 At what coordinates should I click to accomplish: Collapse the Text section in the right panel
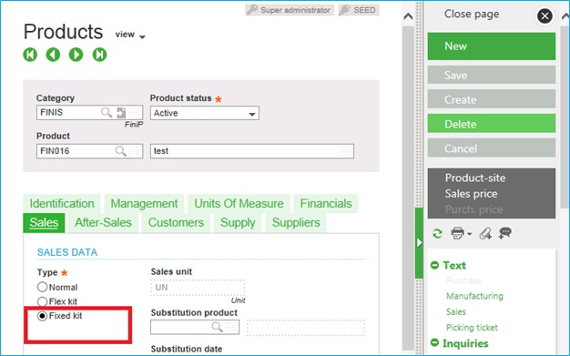pos(434,265)
